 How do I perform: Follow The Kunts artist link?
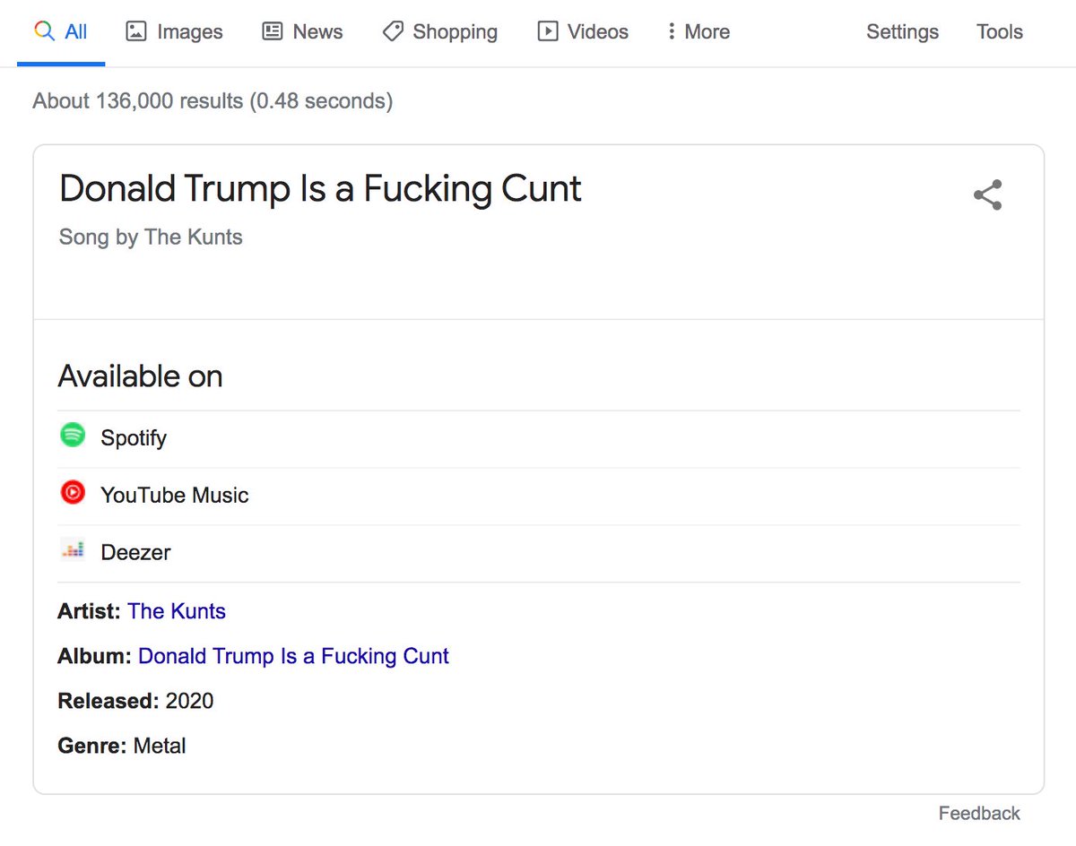(177, 611)
